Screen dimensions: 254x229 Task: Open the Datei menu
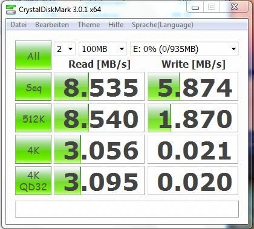click(x=18, y=25)
